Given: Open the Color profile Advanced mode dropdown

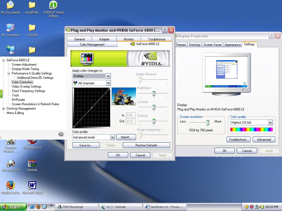Looking at the screenshot, I should pos(112,137).
